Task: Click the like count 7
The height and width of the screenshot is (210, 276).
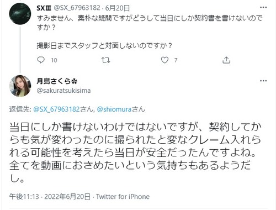Action: pos(176,60)
